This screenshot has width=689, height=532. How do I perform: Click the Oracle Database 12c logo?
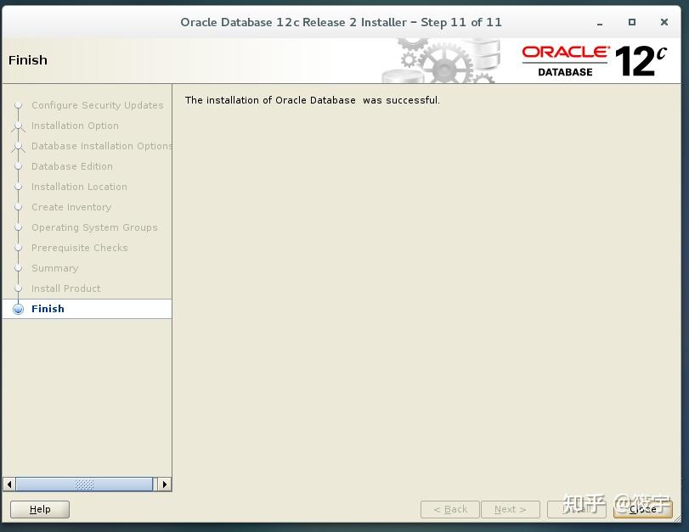pyautogui.click(x=593, y=61)
